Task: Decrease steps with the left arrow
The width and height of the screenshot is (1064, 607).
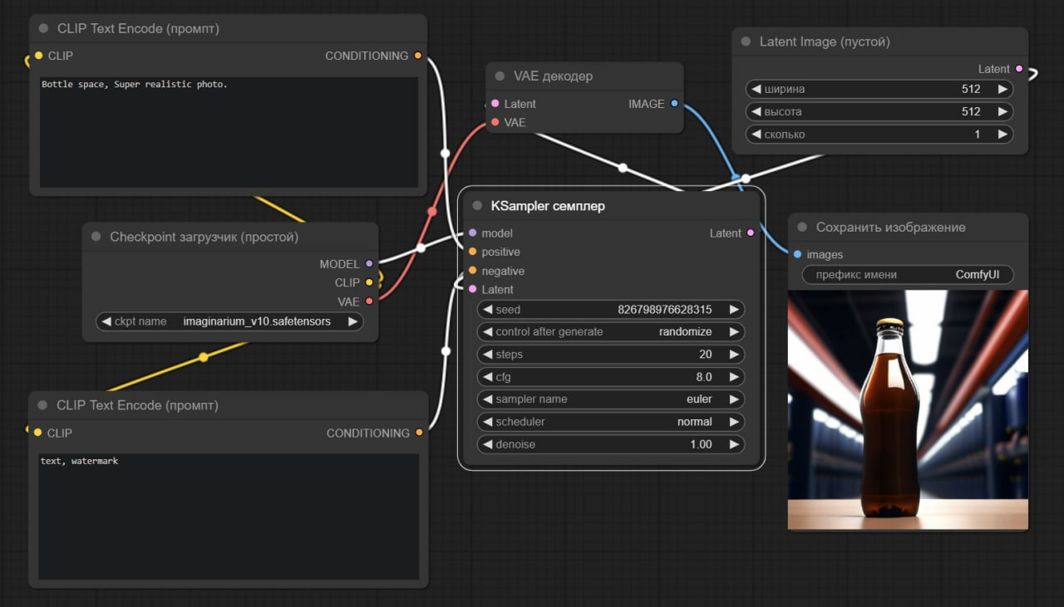Action: point(487,355)
